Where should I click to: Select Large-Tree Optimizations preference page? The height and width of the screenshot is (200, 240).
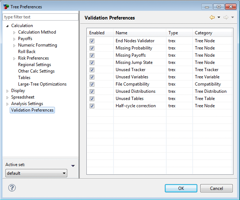(x=42, y=84)
